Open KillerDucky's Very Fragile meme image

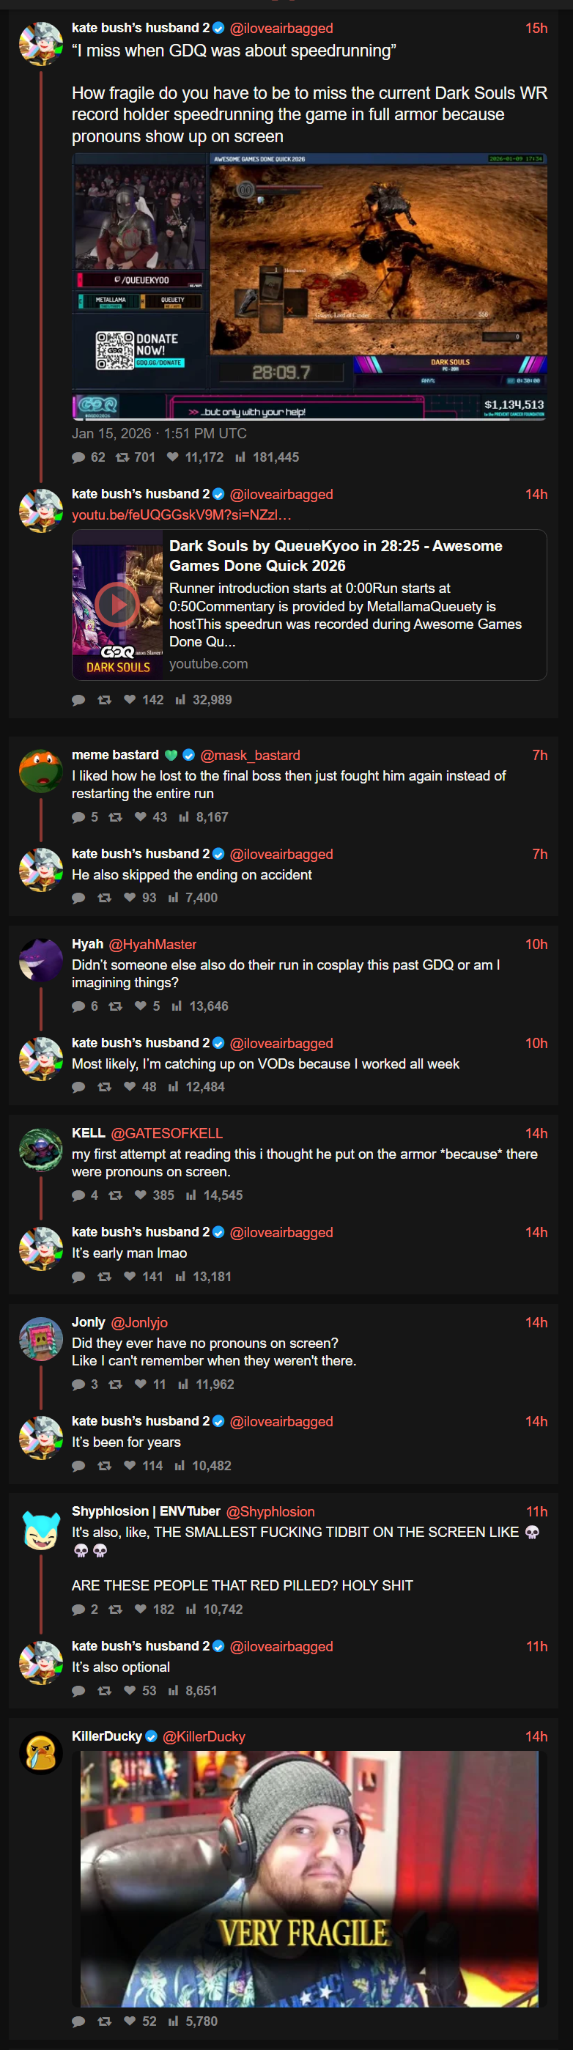tap(308, 1878)
